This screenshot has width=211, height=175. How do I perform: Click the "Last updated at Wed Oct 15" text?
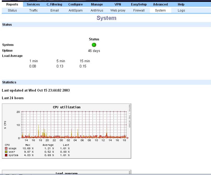(x=36, y=90)
